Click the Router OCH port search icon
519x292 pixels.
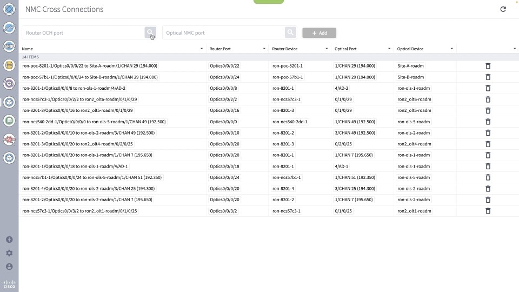150,32
